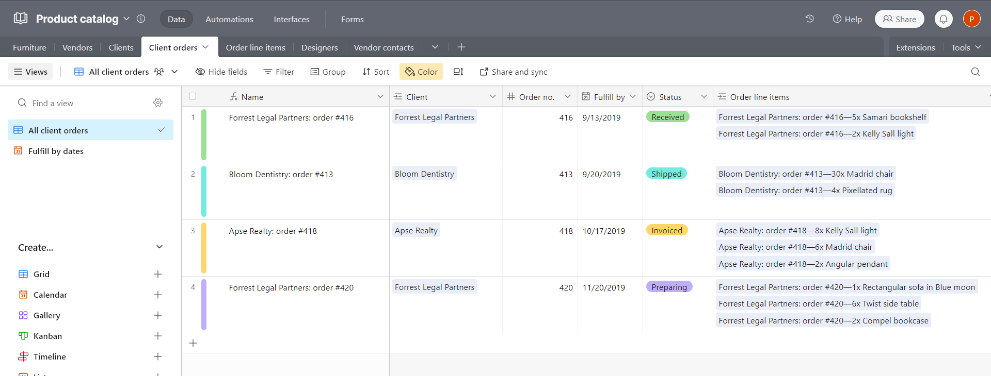Image resolution: width=991 pixels, height=376 pixels.
Task: Add a new record row plus
Action: coord(193,343)
